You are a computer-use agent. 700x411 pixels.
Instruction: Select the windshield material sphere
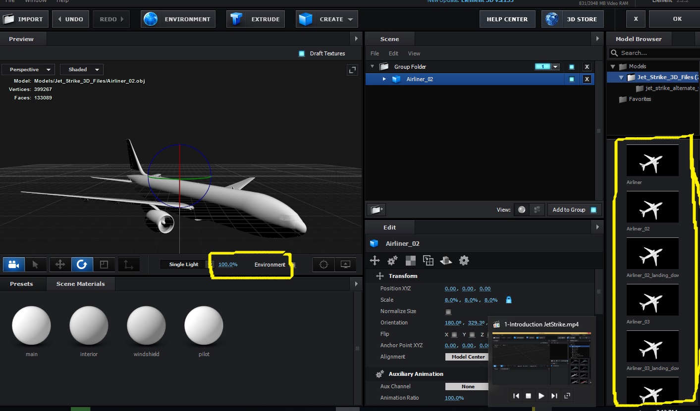coord(147,325)
